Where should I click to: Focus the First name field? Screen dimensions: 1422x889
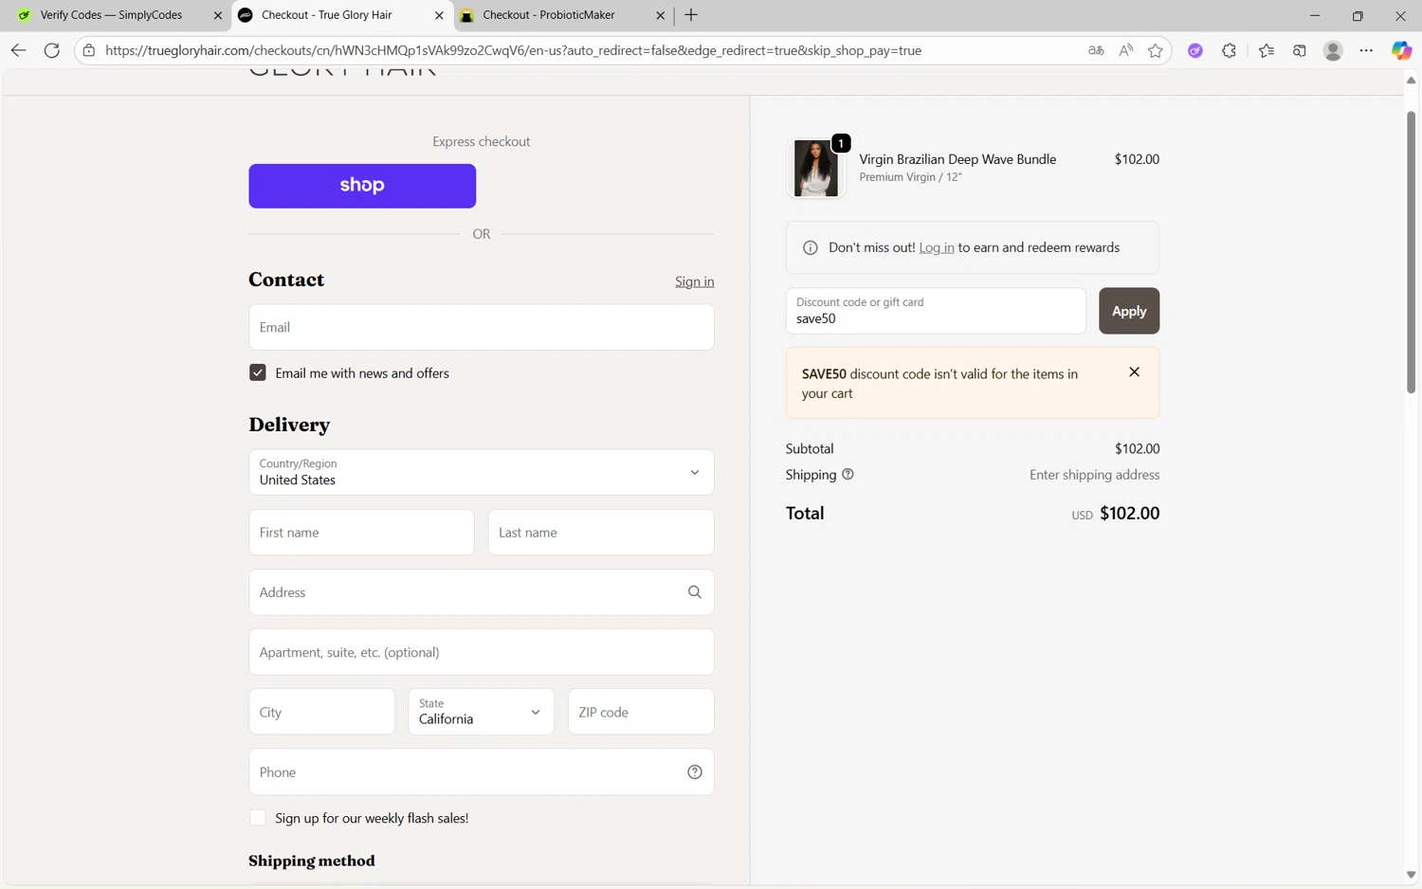click(x=361, y=533)
